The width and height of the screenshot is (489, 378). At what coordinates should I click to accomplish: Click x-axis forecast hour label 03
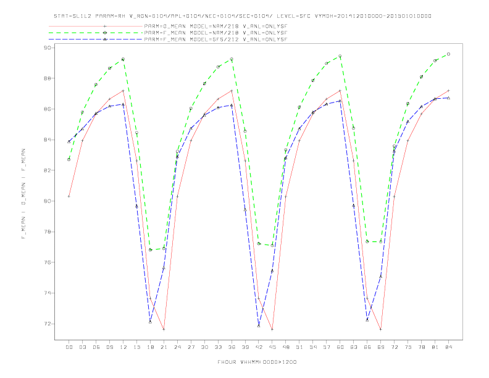point(82,347)
